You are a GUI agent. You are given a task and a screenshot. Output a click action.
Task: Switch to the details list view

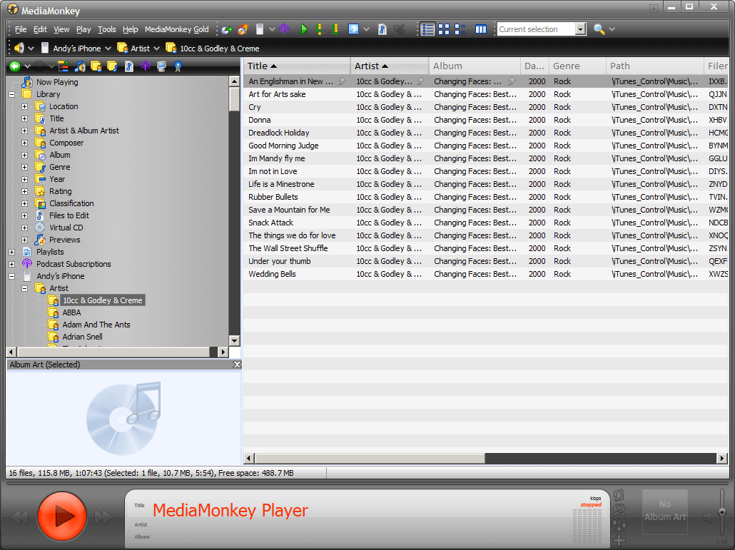click(x=427, y=29)
